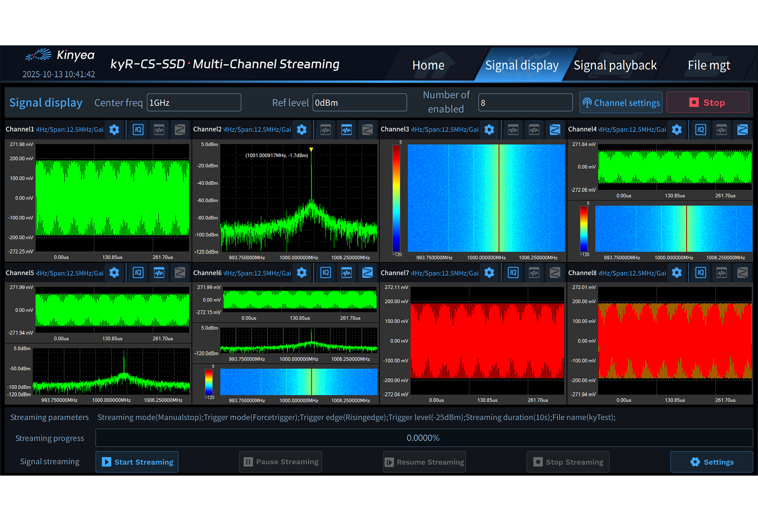Screen dimensions: 758x521
Task: Click Channel7 waterfall view icon
Action: pyautogui.click(x=555, y=273)
